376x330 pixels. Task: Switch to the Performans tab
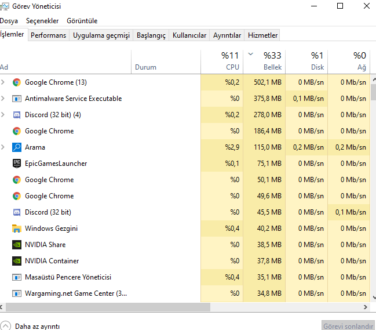click(48, 35)
